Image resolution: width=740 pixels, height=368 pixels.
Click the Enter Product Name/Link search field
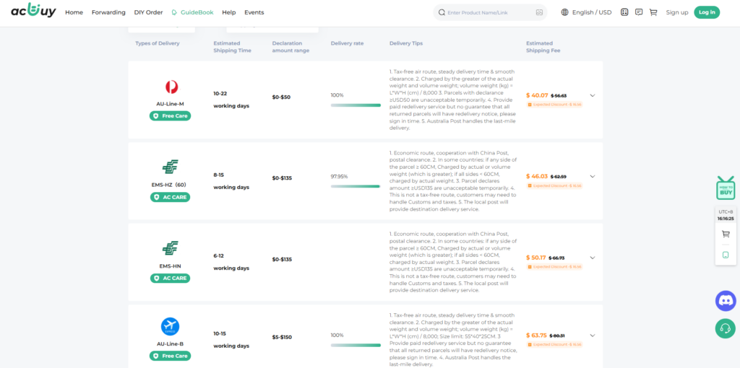click(x=488, y=12)
